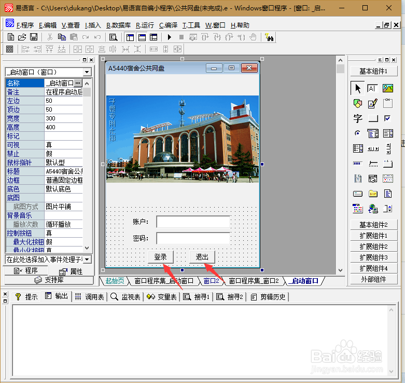Click the ellipsis button beside 名称 value
Viewport: 405px width, 383px height.
pos(78,83)
